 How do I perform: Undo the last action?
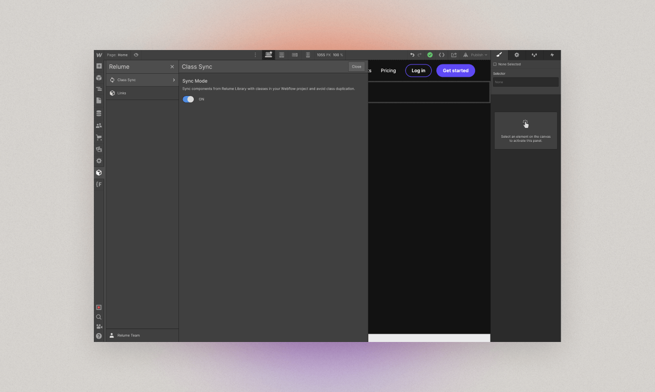pyautogui.click(x=412, y=55)
